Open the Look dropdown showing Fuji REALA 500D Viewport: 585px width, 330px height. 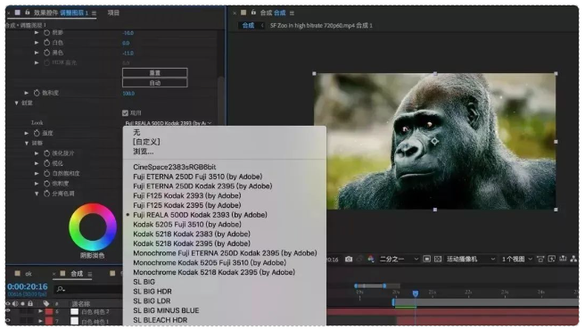[169, 123]
